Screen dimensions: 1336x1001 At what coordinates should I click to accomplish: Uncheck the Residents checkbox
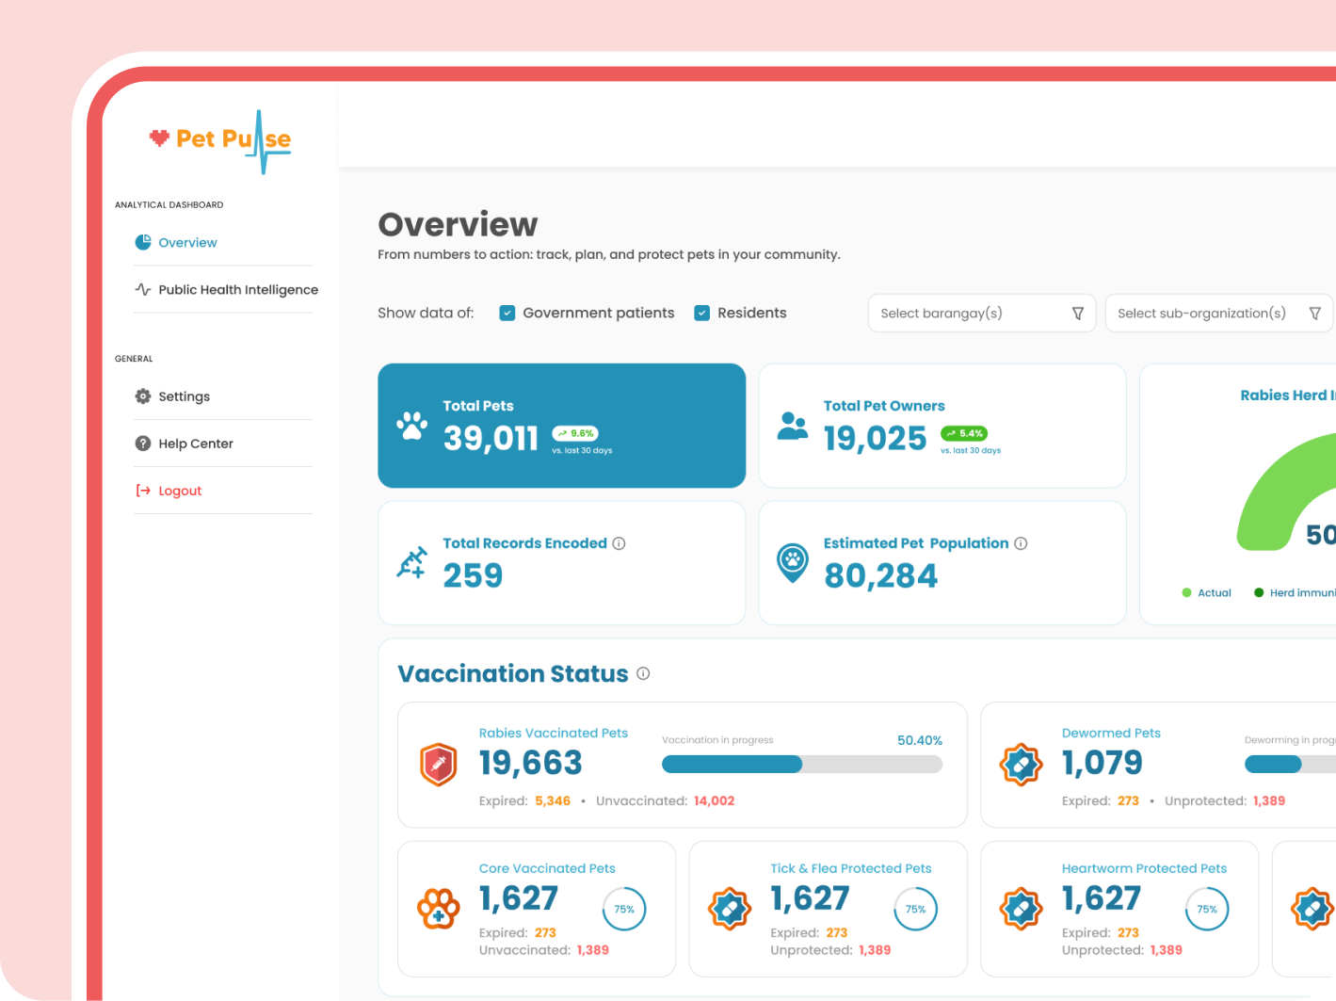pyautogui.click(x=701, y=313)
